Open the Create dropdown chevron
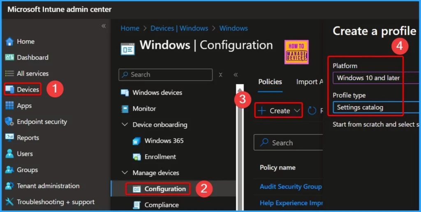This screenshot has height=212, width=421. tap(297, 111)
